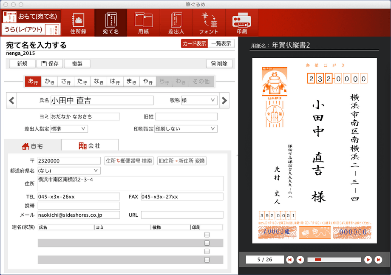Filter addresses by な行

[99, 81]
